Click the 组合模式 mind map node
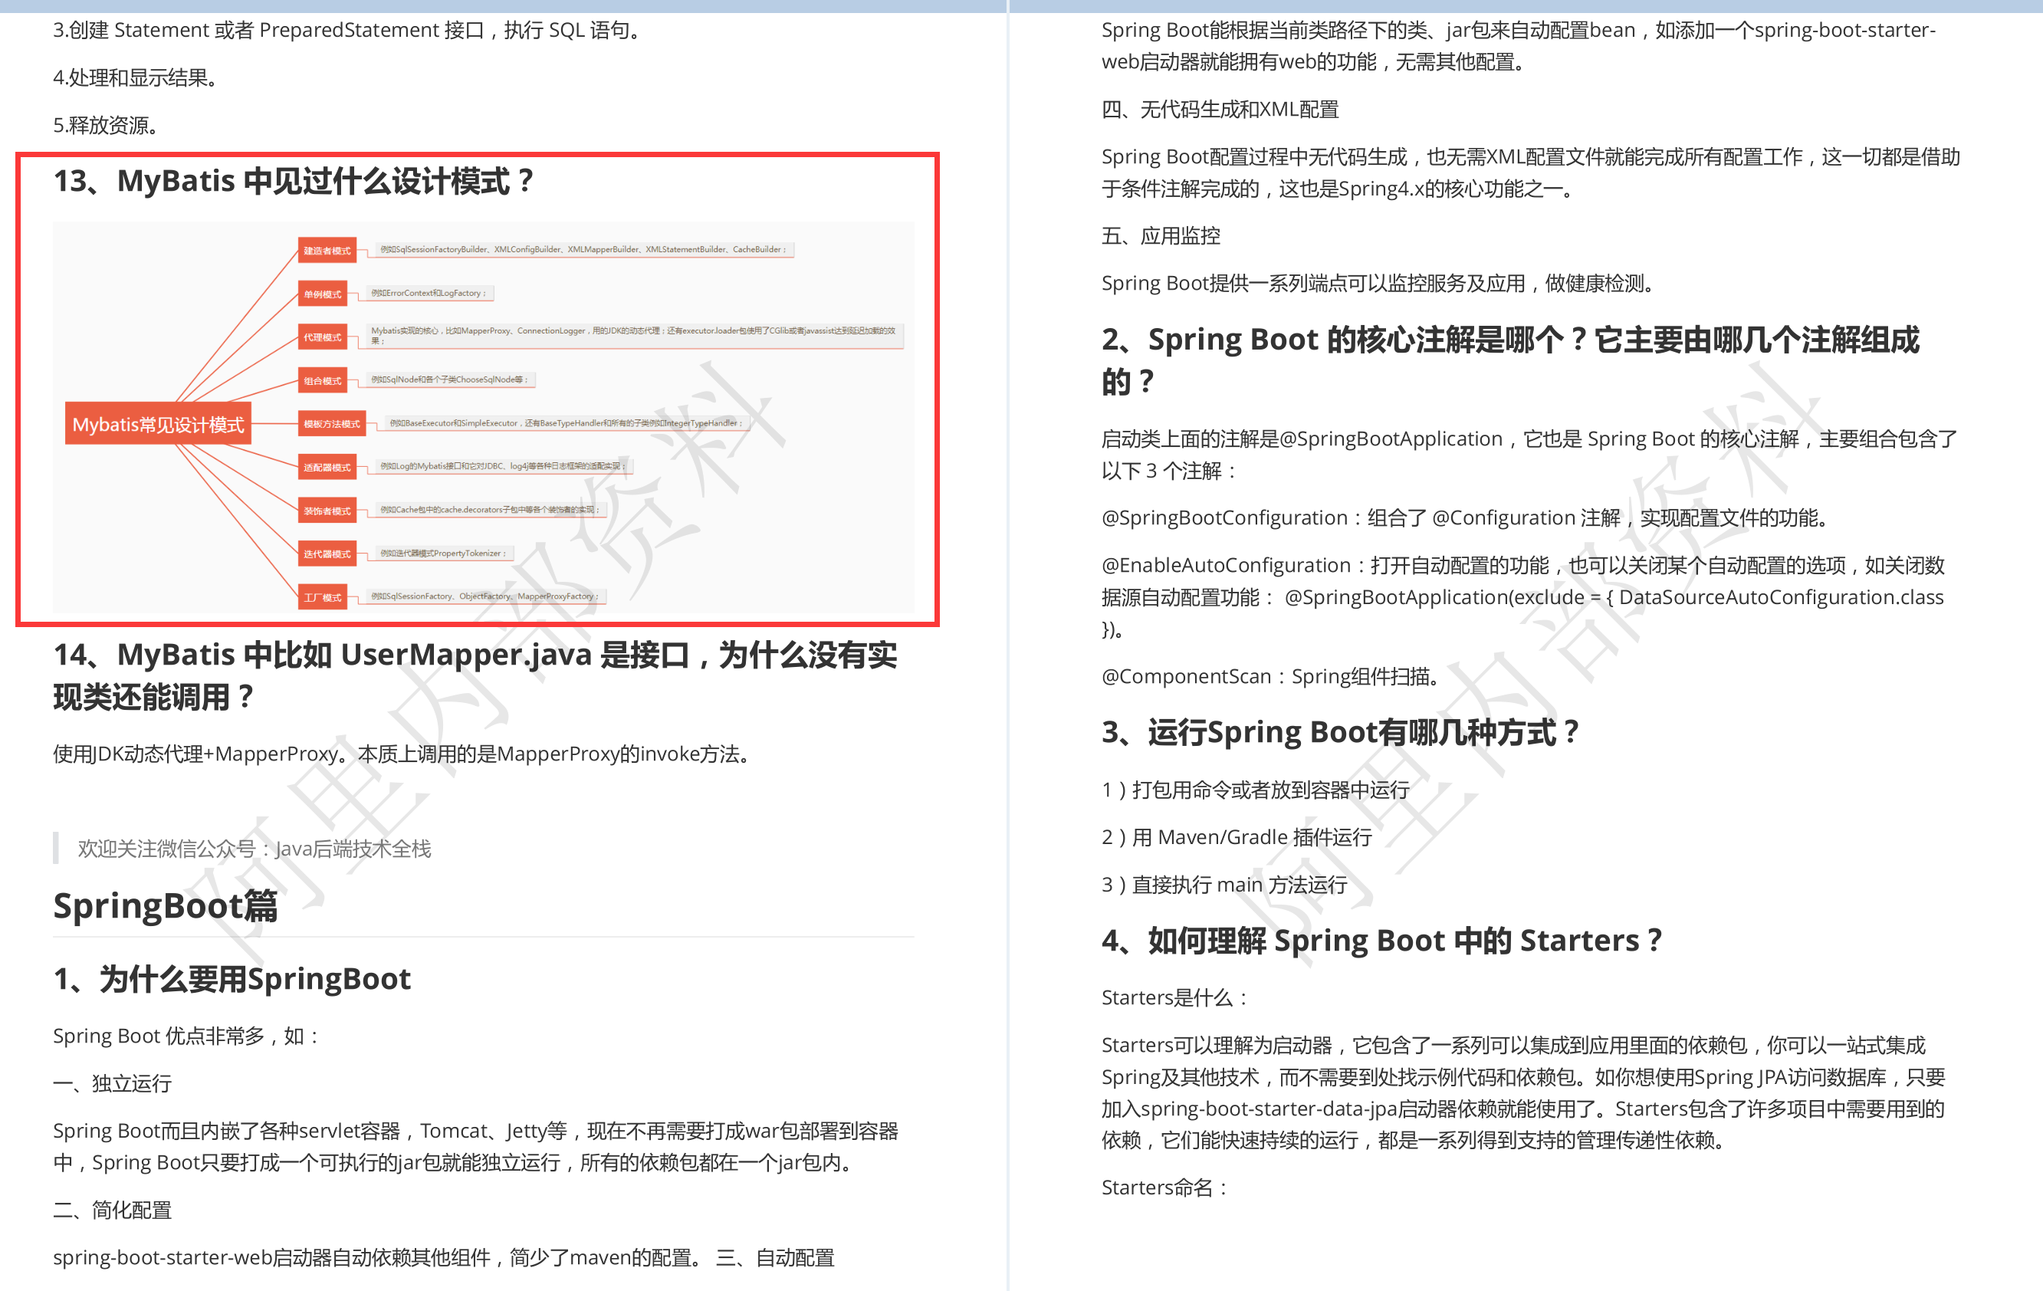This screenshot has width=2043, height=1291. (x=323, y=380)
